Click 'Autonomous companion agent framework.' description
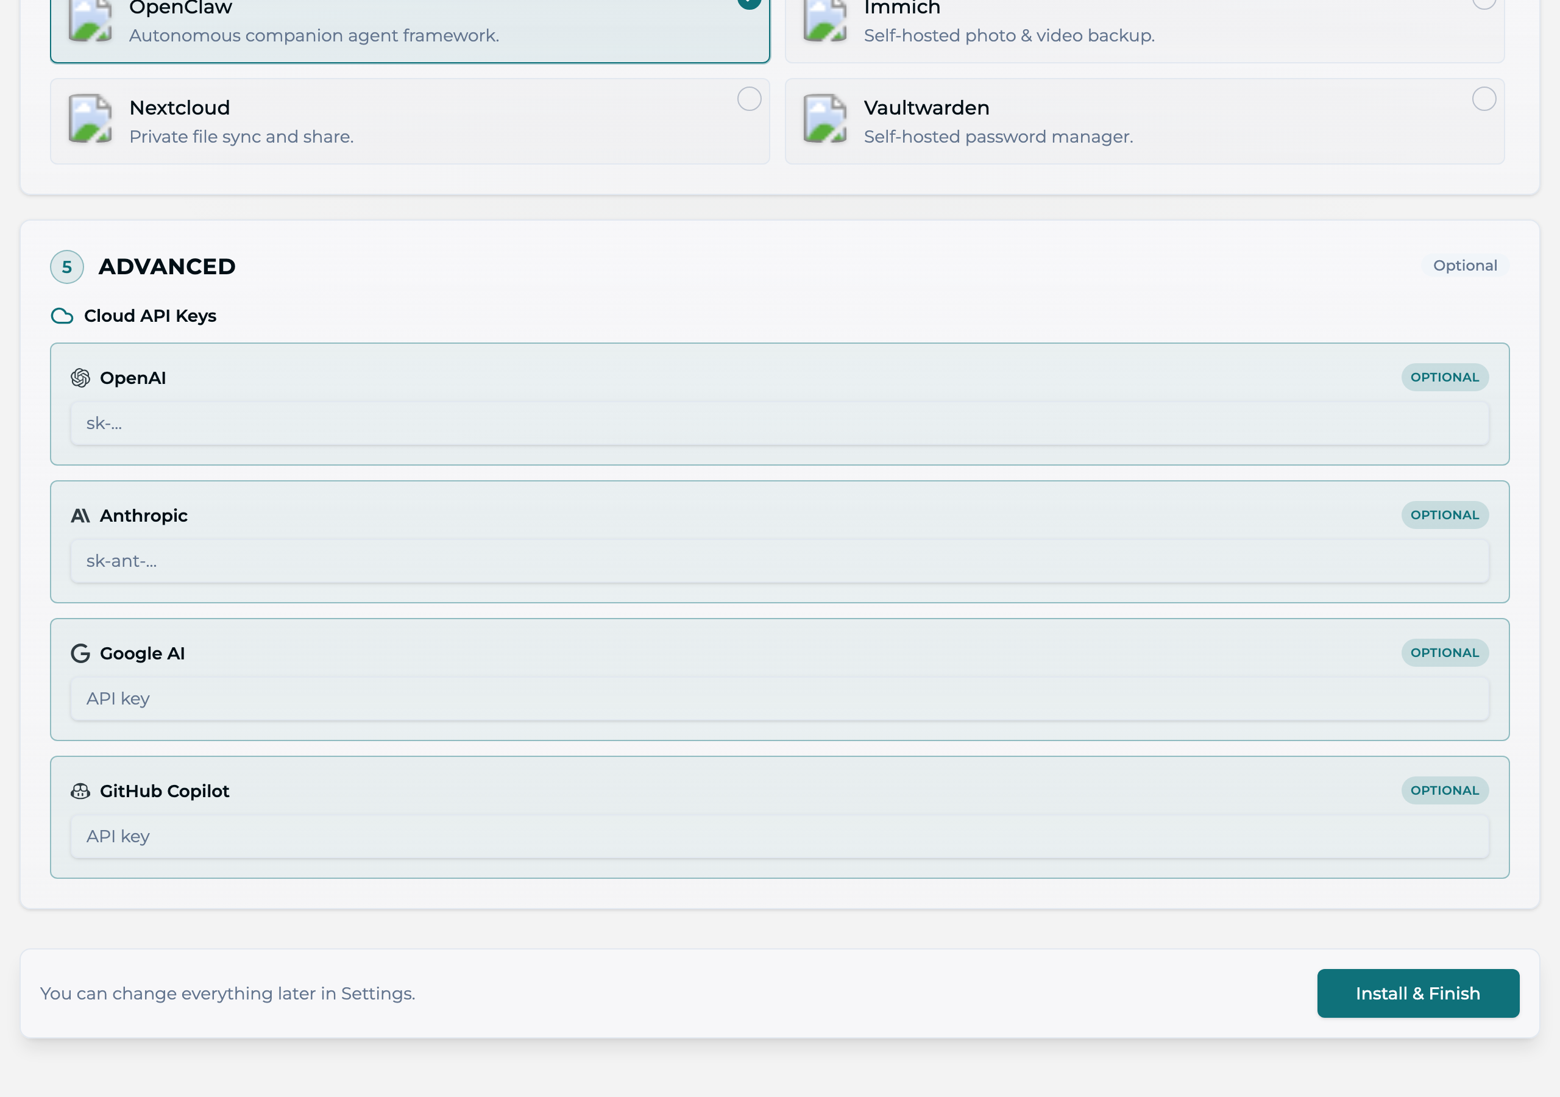The image size is (1560, 1097). (x=314, y=35)
